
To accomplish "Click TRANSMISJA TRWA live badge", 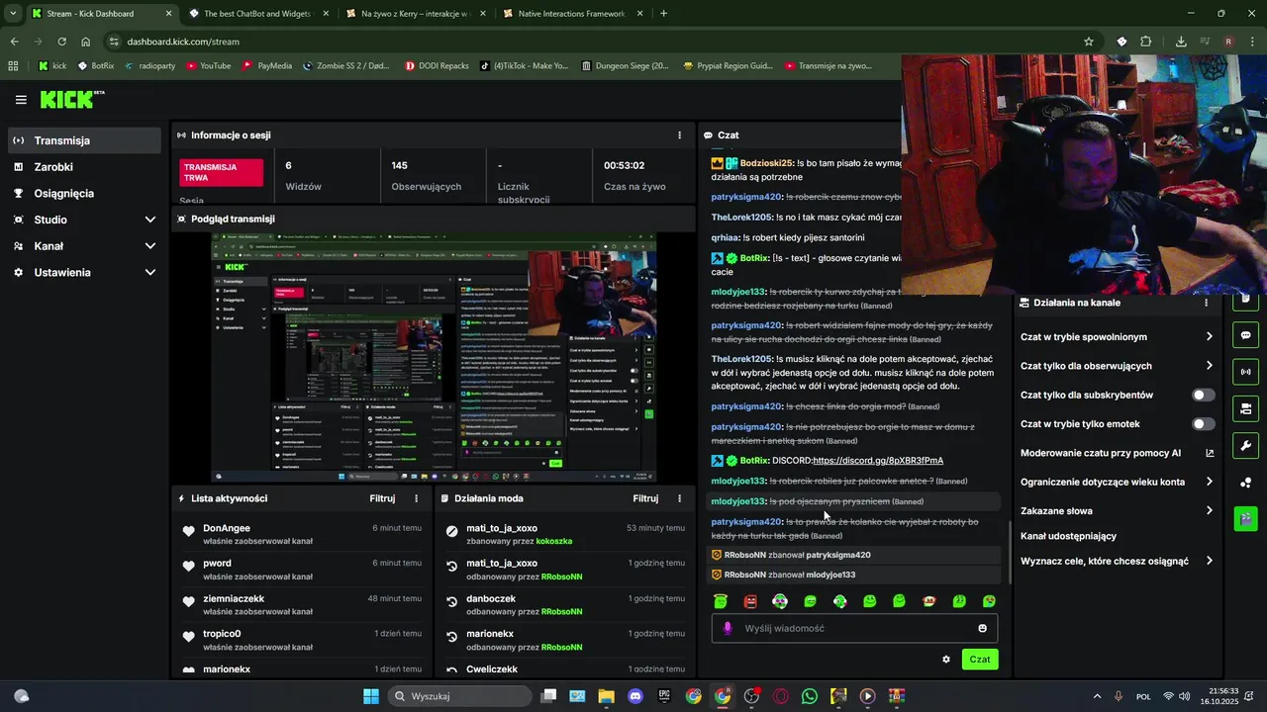I will [222, 173].
